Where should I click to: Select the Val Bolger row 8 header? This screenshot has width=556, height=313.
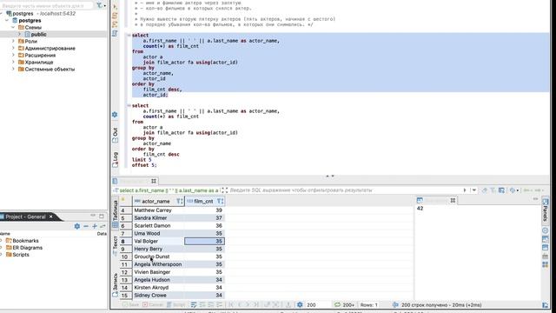125,242
